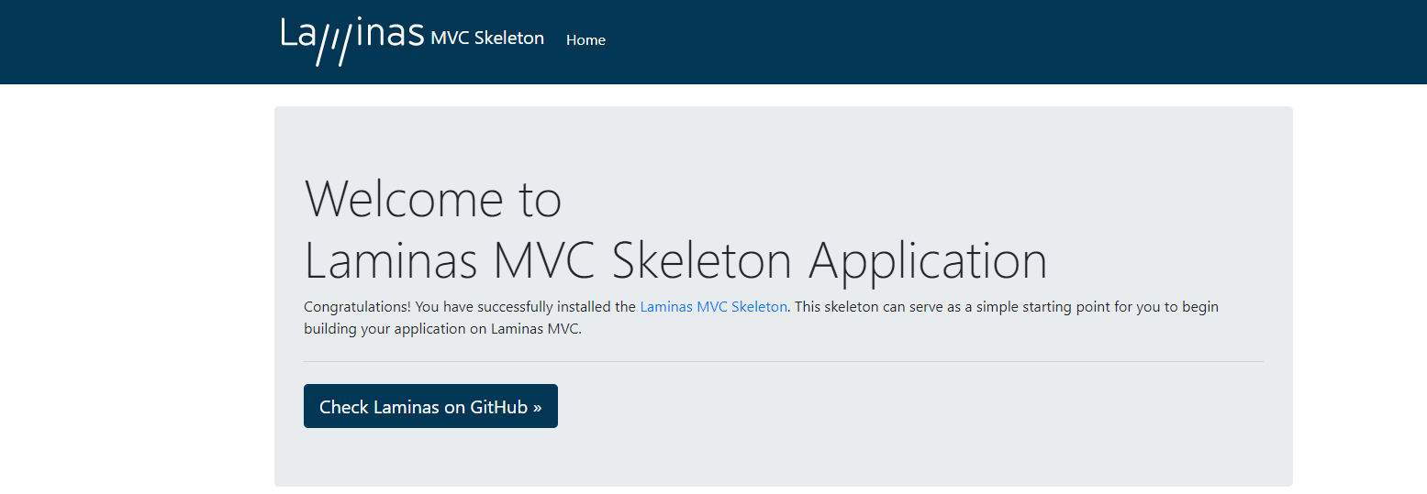Click the word "Congratulations!" in the paragraph
This screenshot has height=494, width=1427.
(x=357, y=307)
